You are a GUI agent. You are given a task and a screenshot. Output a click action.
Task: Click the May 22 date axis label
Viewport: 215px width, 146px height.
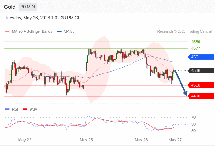pyautogui.click(x=25, y=140)
